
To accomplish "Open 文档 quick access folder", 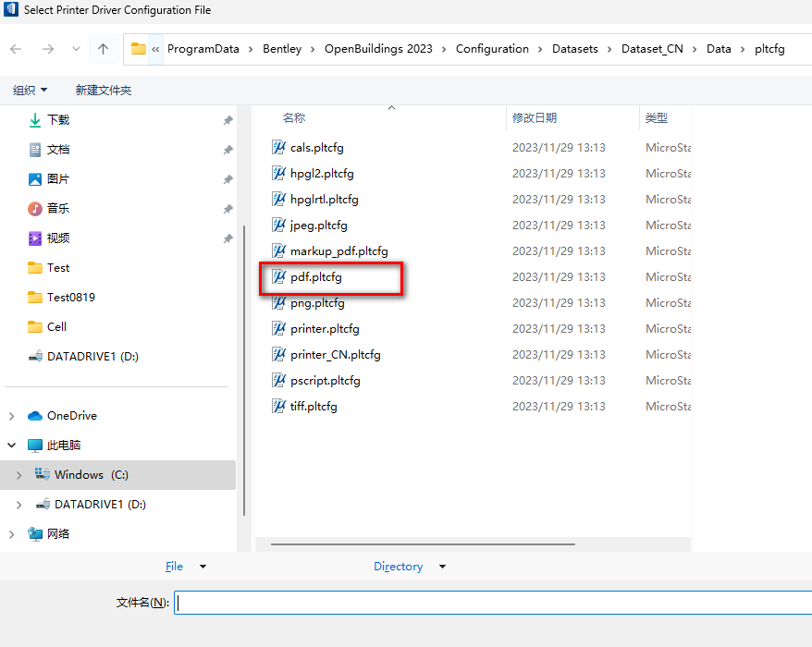I will pos(58,150).
